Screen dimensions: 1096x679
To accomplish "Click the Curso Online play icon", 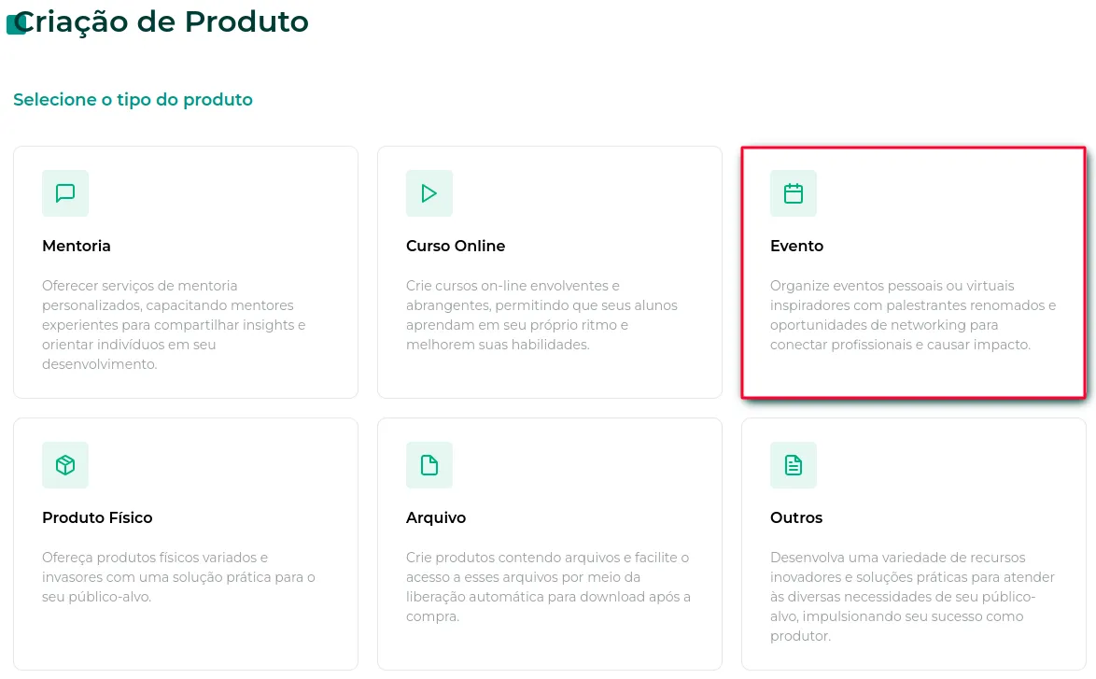I will pos(429,193).
